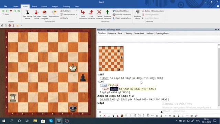Open the Openings Book tab

162,33
